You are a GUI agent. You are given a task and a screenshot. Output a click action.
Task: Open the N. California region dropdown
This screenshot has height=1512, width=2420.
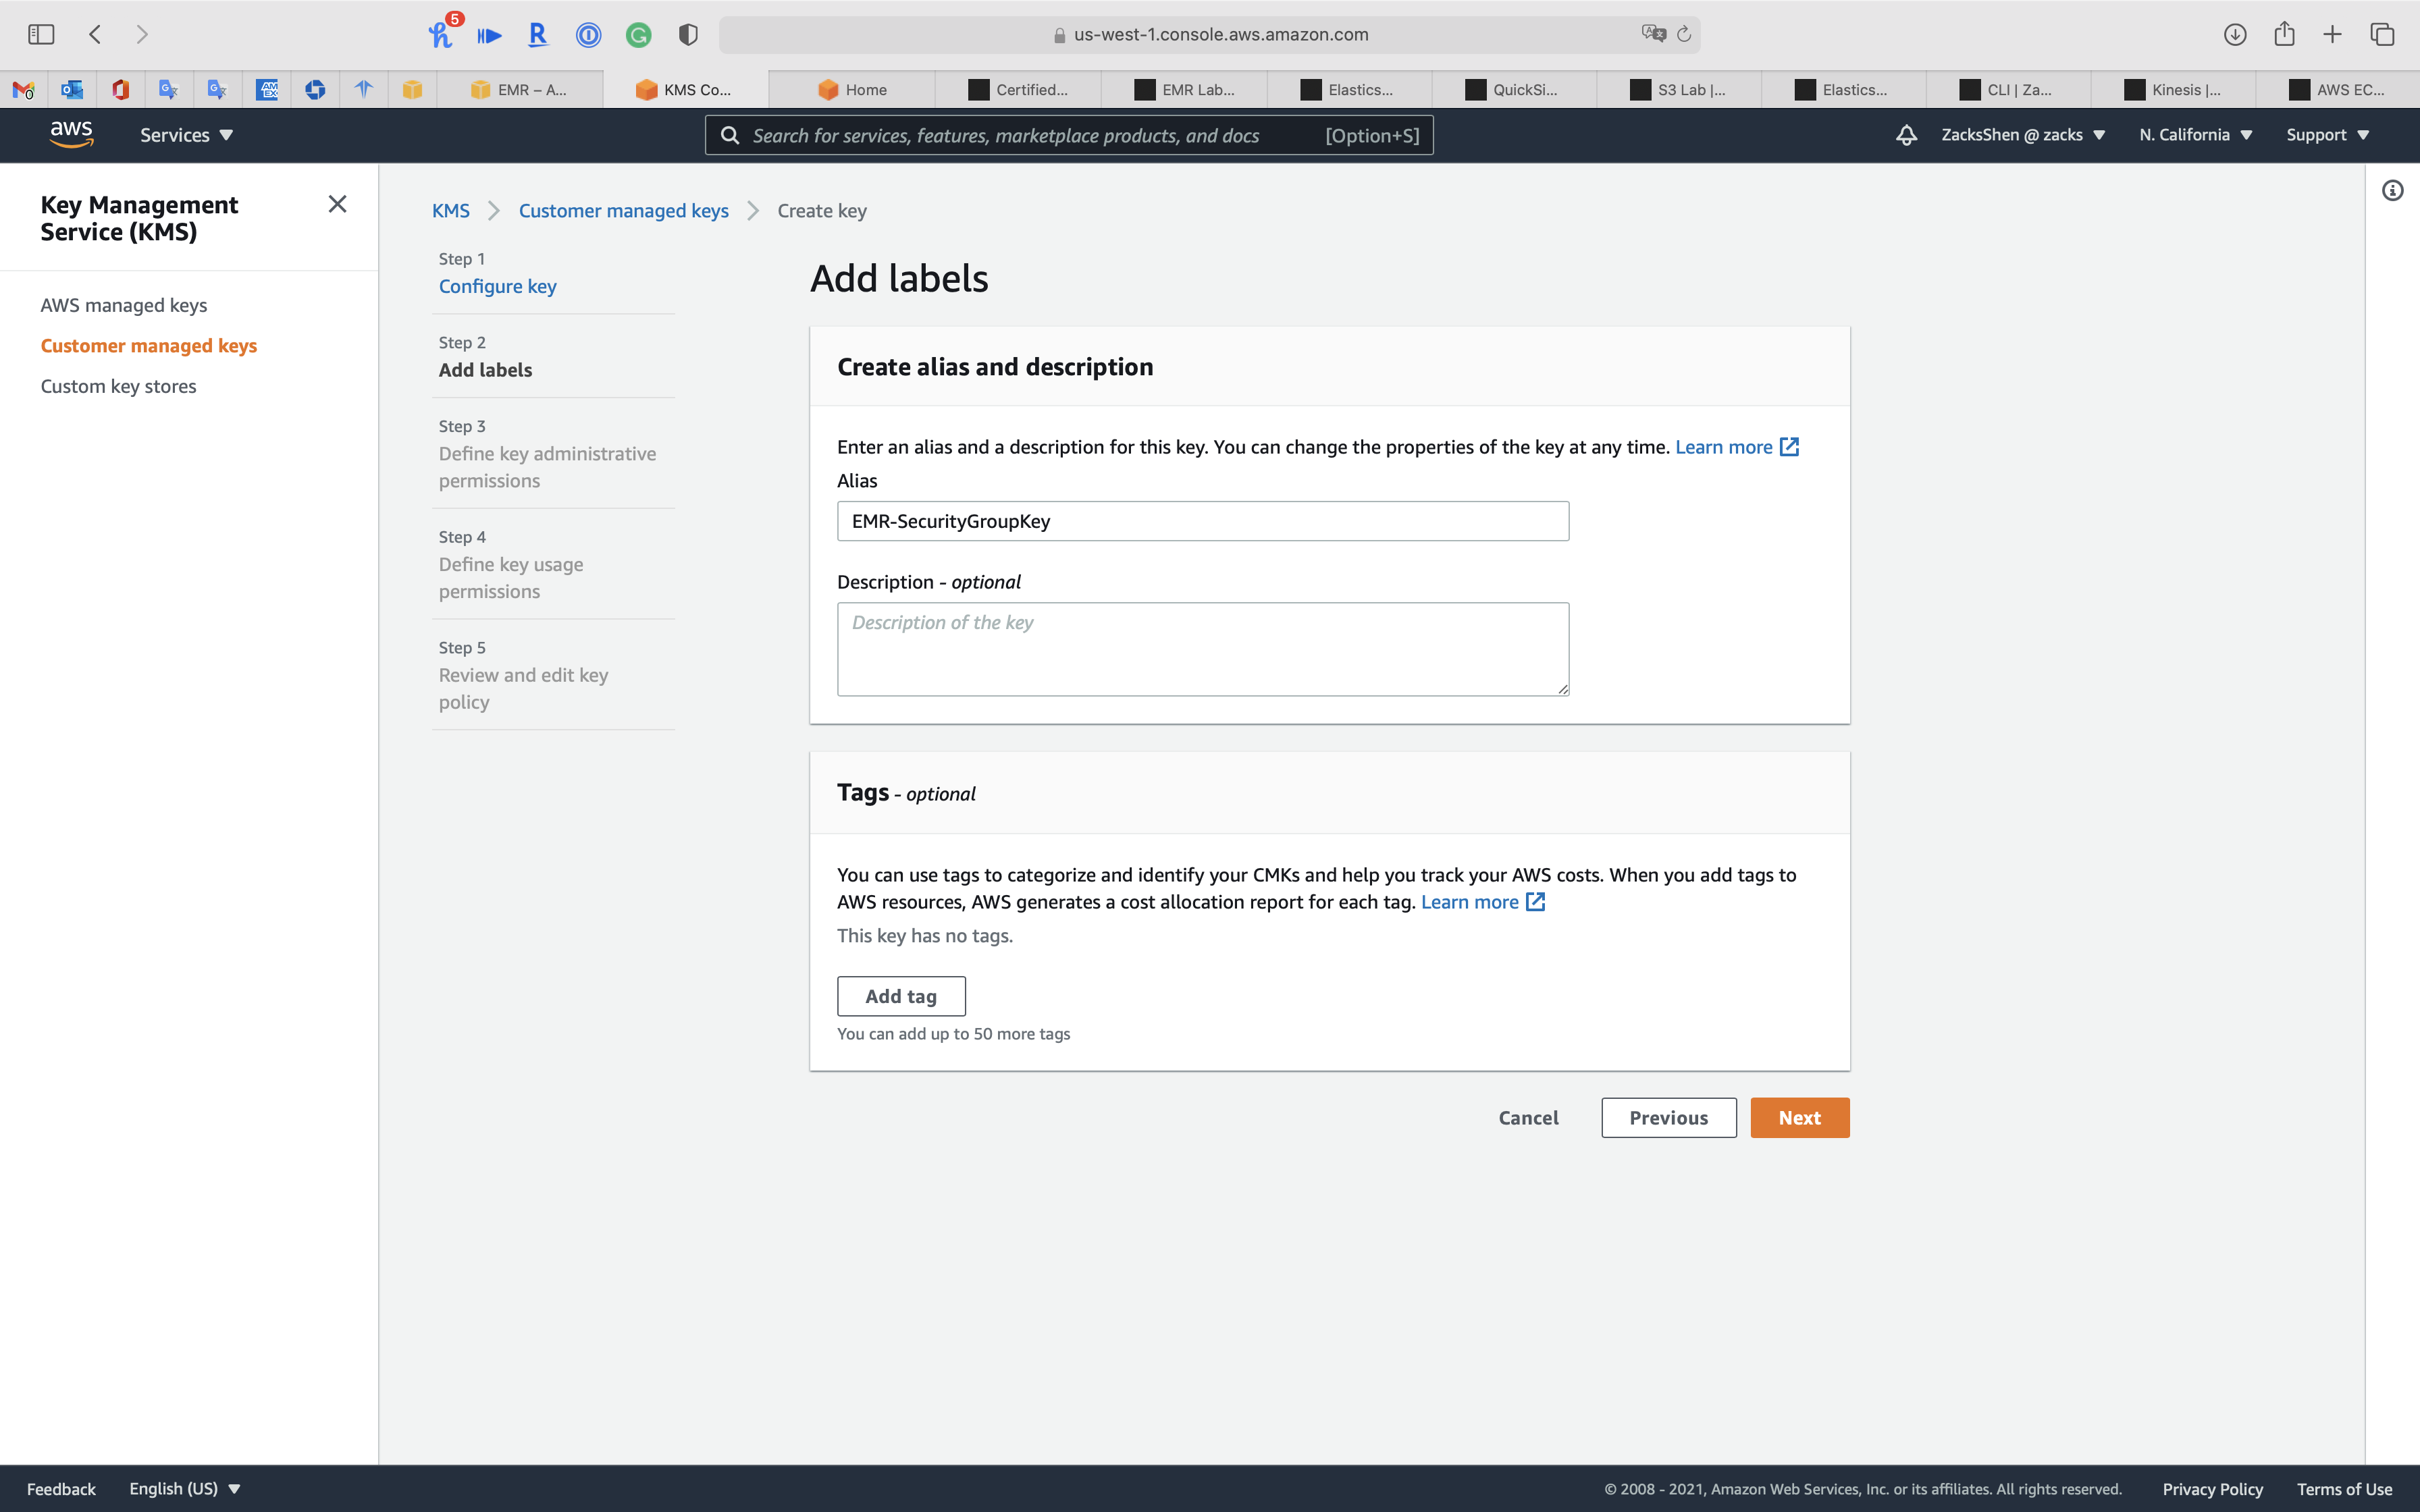point(2195,135)
